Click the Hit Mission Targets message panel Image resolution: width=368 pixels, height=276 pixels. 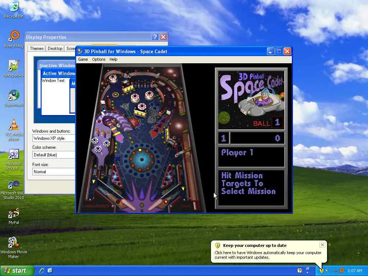251,188
